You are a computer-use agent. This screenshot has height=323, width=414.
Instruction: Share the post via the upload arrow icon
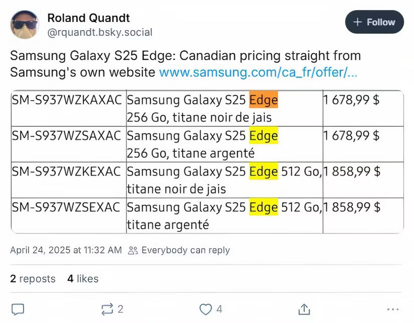pos(303,309)
